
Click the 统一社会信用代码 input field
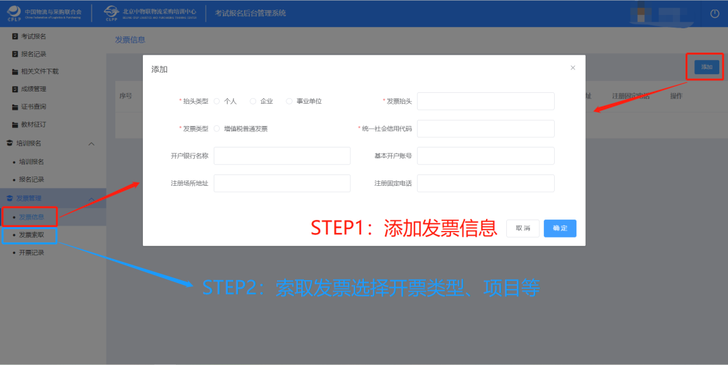pyautogui.click(x=485, y=129)
